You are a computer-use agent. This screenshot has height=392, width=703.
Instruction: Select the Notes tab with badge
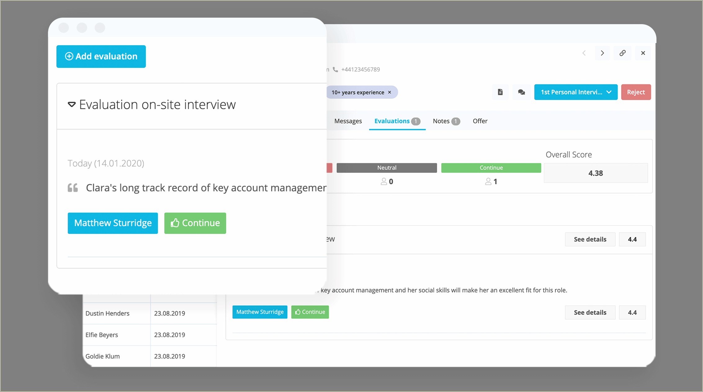445,121
